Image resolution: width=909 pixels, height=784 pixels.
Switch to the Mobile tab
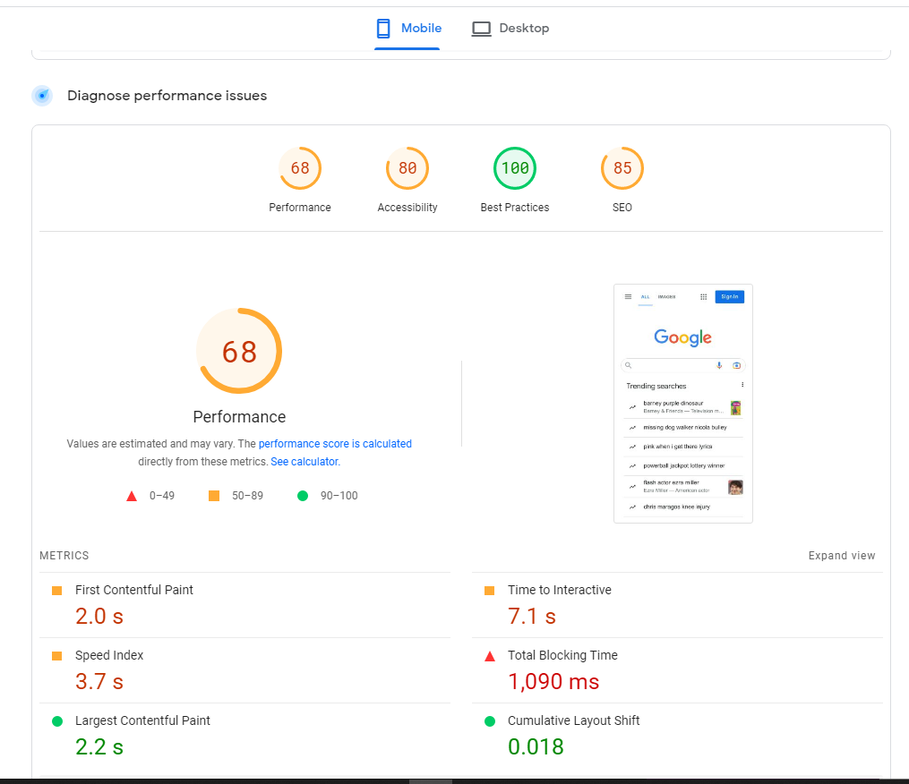pyautogui.click(x=407, y=29)
